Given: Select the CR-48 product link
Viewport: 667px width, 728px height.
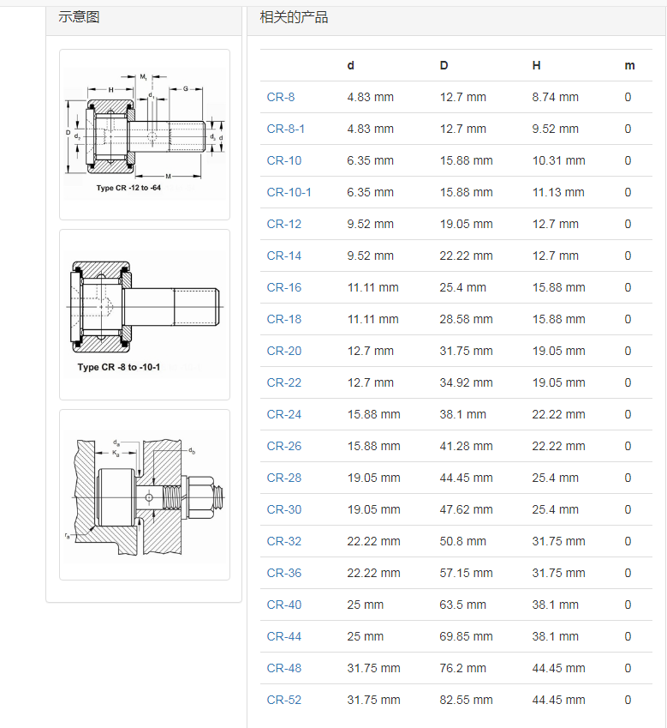Looking at the screenshot, I should tap(283, 669).
